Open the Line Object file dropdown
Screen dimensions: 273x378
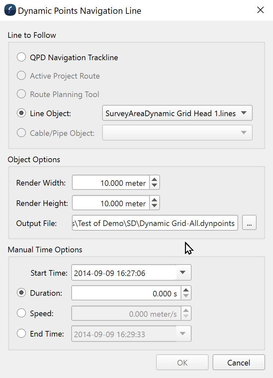coord(177,113)
